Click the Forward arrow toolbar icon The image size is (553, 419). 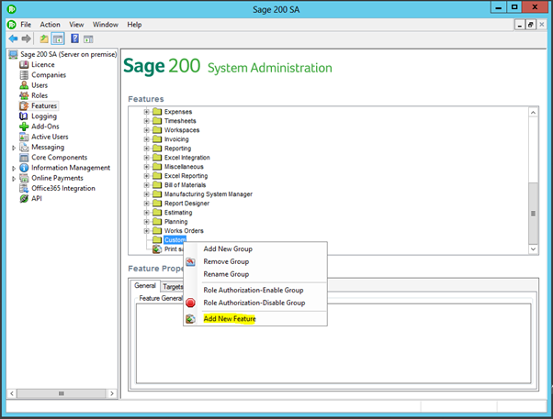tap(26, 39)
